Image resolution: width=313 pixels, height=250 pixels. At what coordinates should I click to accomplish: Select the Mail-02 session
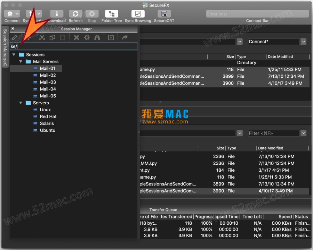tap(48, 75)
